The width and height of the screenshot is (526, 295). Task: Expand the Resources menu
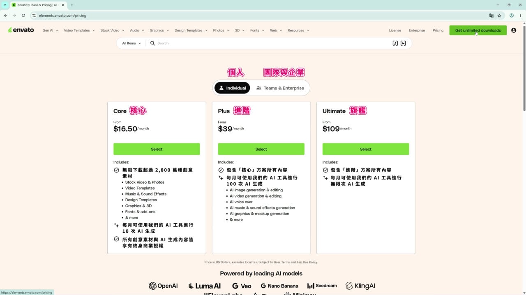[298, 30]
